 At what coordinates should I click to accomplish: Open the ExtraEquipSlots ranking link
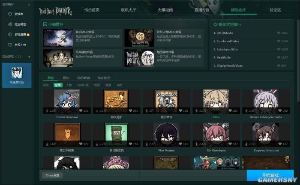coord(227,49)
